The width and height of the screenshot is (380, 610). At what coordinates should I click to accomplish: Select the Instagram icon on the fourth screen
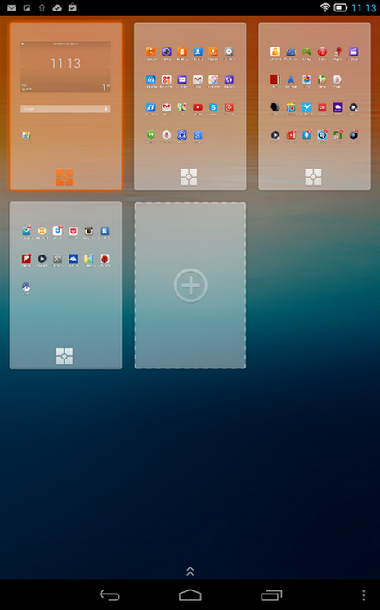[x=88, y=231]
